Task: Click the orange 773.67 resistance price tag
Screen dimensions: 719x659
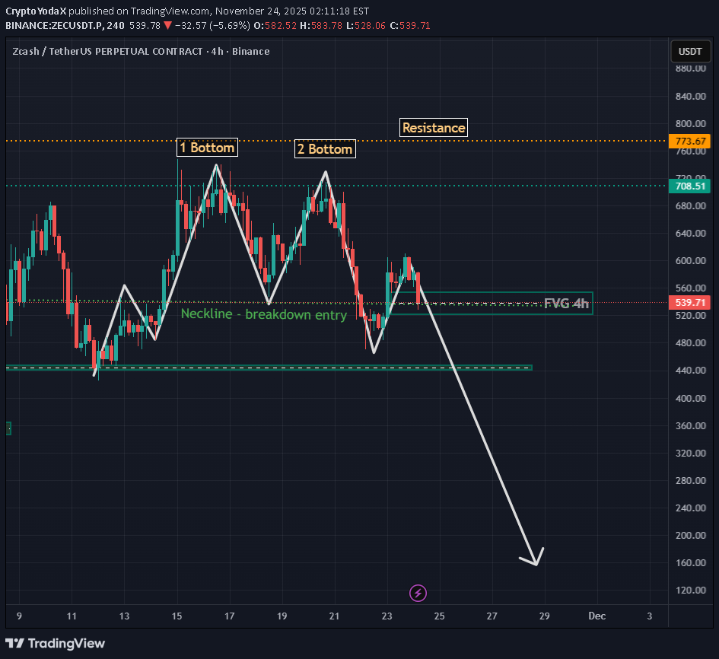Action: pos(689,141)
